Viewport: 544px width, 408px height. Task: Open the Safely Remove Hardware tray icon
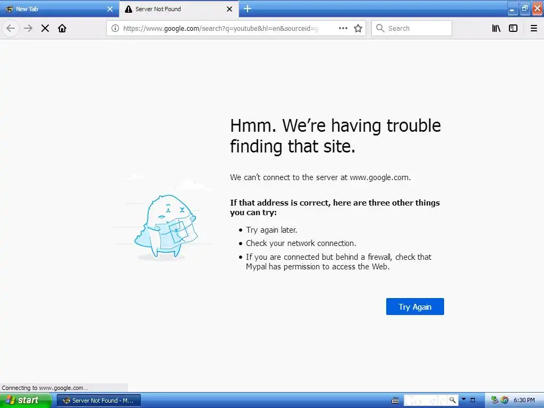point(495,400)
